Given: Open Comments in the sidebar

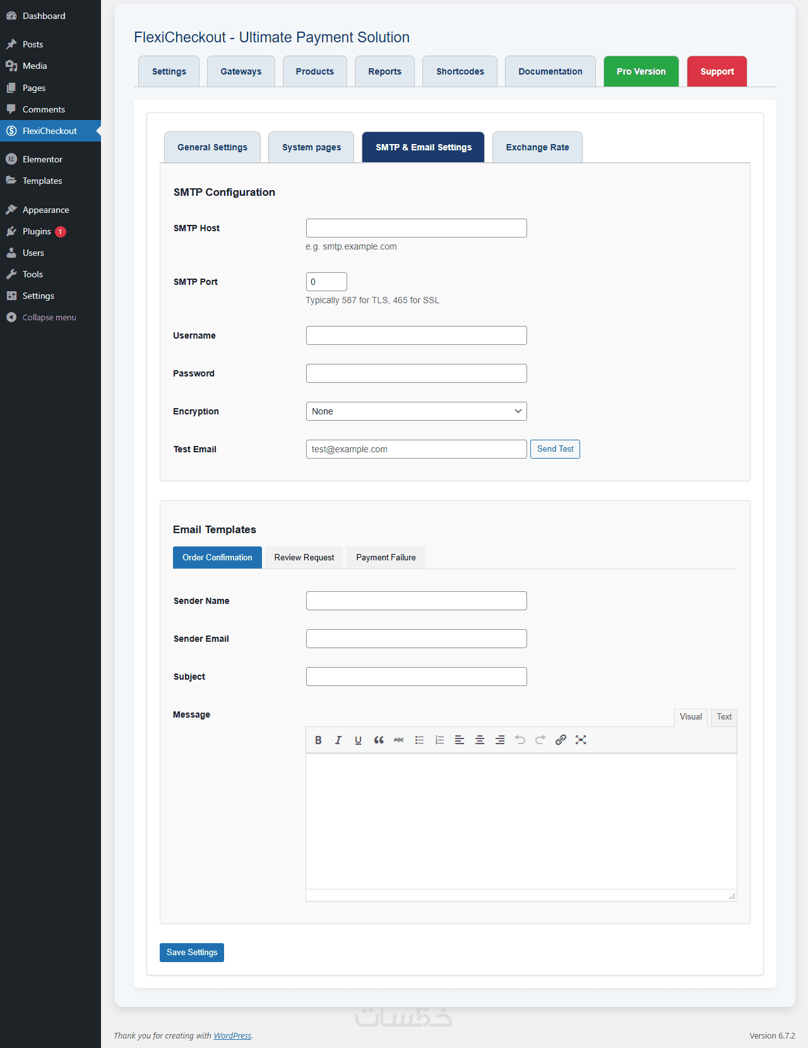Looking at the screenshot, I should pyautogui.click(x=50, y=109).
